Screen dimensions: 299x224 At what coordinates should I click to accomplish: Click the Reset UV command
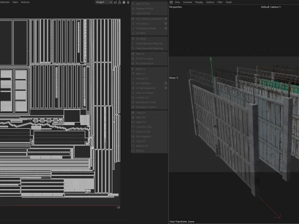click(x=149, y=123)
